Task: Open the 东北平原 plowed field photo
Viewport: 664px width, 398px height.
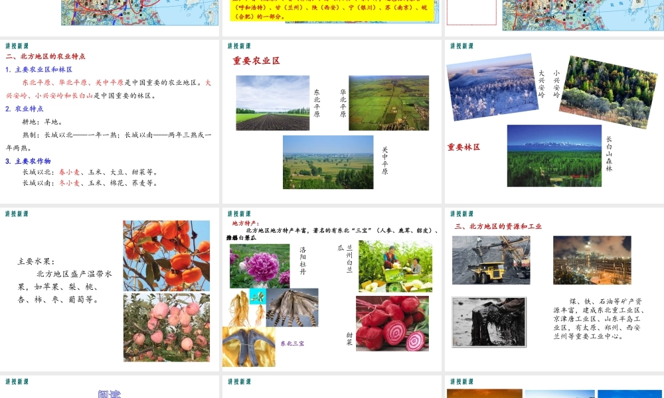Action: click(273, 103)
